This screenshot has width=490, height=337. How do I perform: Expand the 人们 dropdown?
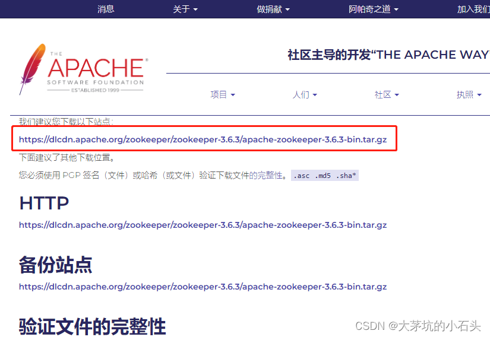pyautogui.click(x=305, y=94)
